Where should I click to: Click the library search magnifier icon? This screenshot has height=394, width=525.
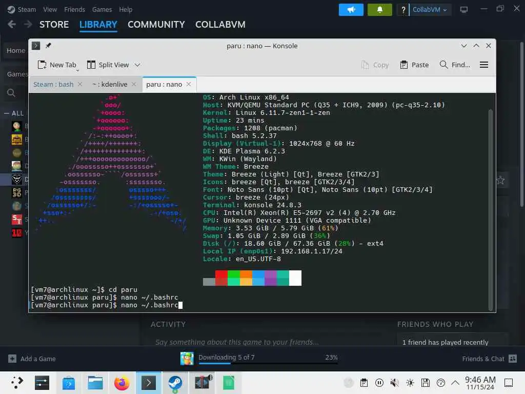tap(11, 93)
